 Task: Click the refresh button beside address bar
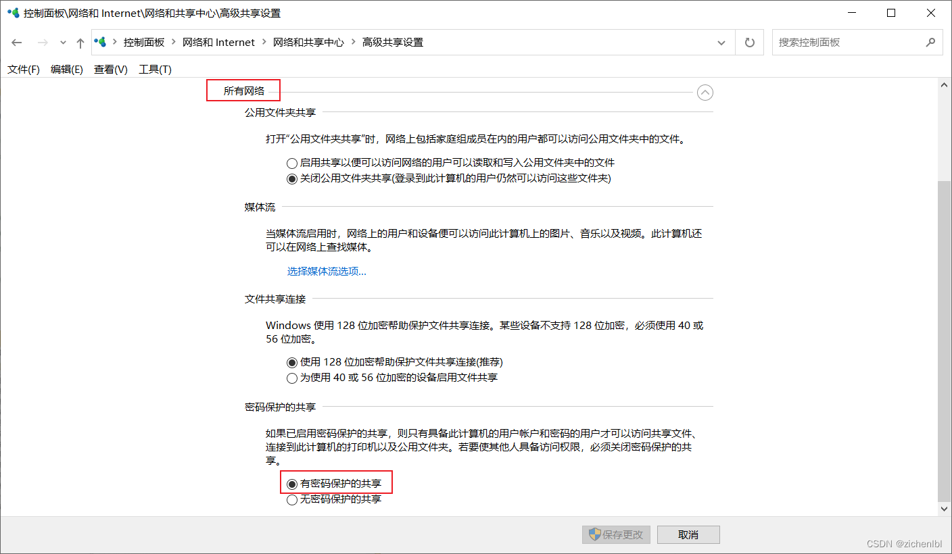coord(749,43)
